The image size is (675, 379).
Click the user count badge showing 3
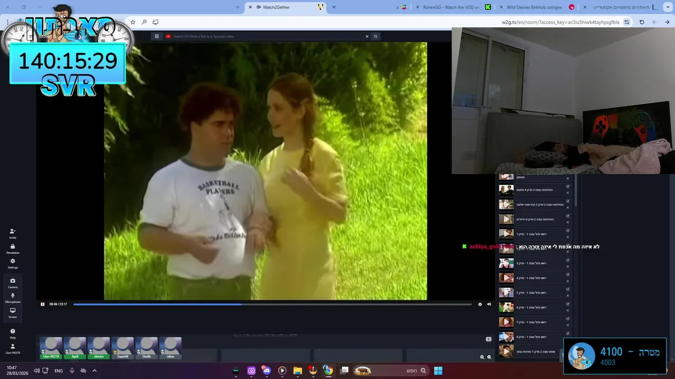click(x=488, y=339)
